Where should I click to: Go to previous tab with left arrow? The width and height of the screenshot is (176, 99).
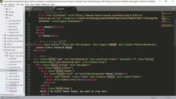[x=27, y=9]
